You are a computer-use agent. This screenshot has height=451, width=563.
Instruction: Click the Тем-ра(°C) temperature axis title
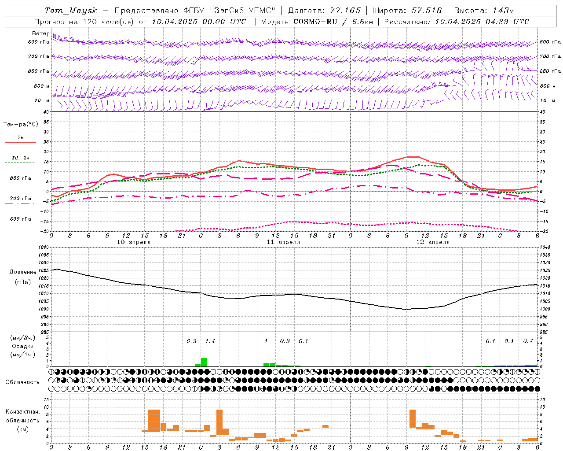(21, 124)
